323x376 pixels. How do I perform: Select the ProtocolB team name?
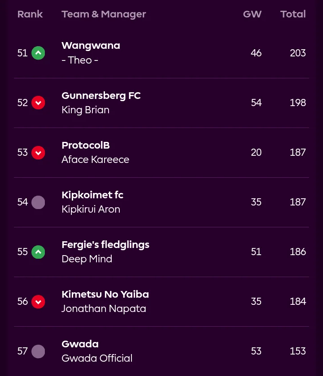click(x=86, y=145)
